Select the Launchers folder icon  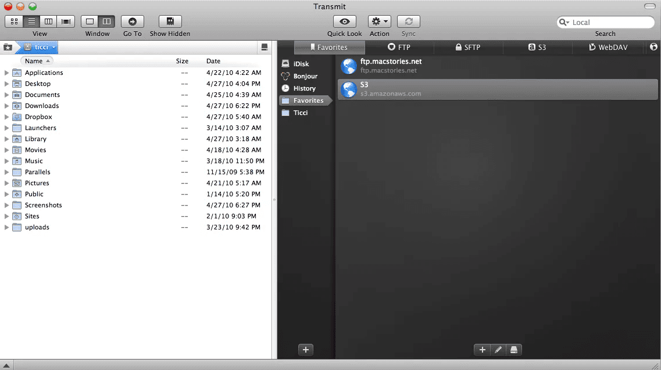pyautogui.click(x=17, y=128)
